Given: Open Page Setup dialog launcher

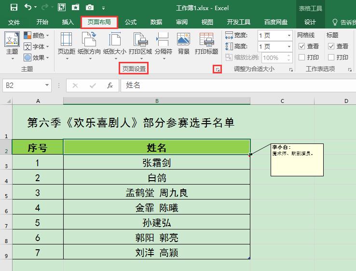Looking at the screenshot, I should [217, 70].
